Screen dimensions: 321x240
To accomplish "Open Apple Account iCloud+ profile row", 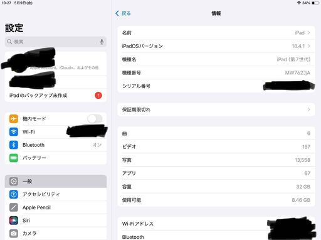I will point(56,64).
